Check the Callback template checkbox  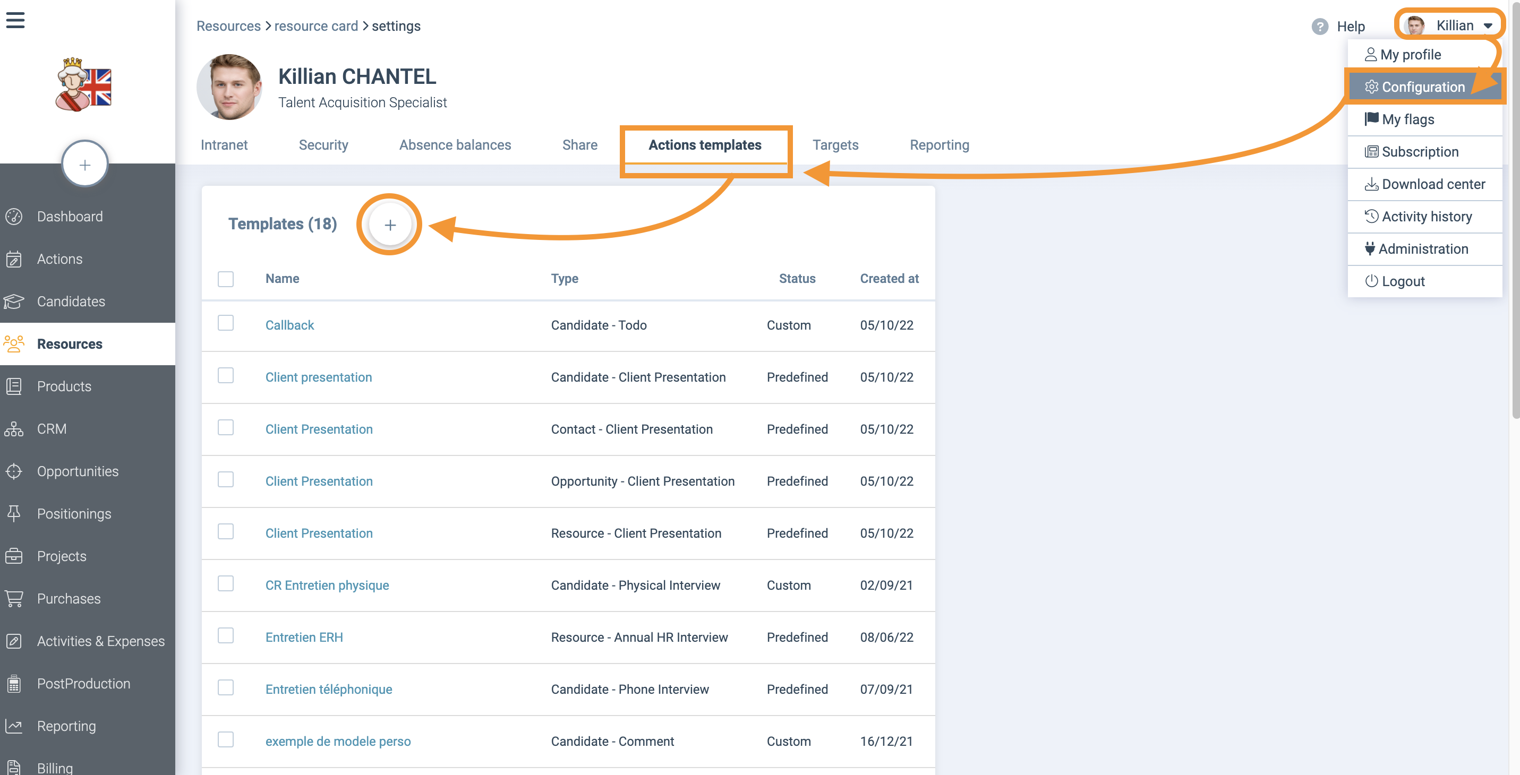[x=225, y=323]
